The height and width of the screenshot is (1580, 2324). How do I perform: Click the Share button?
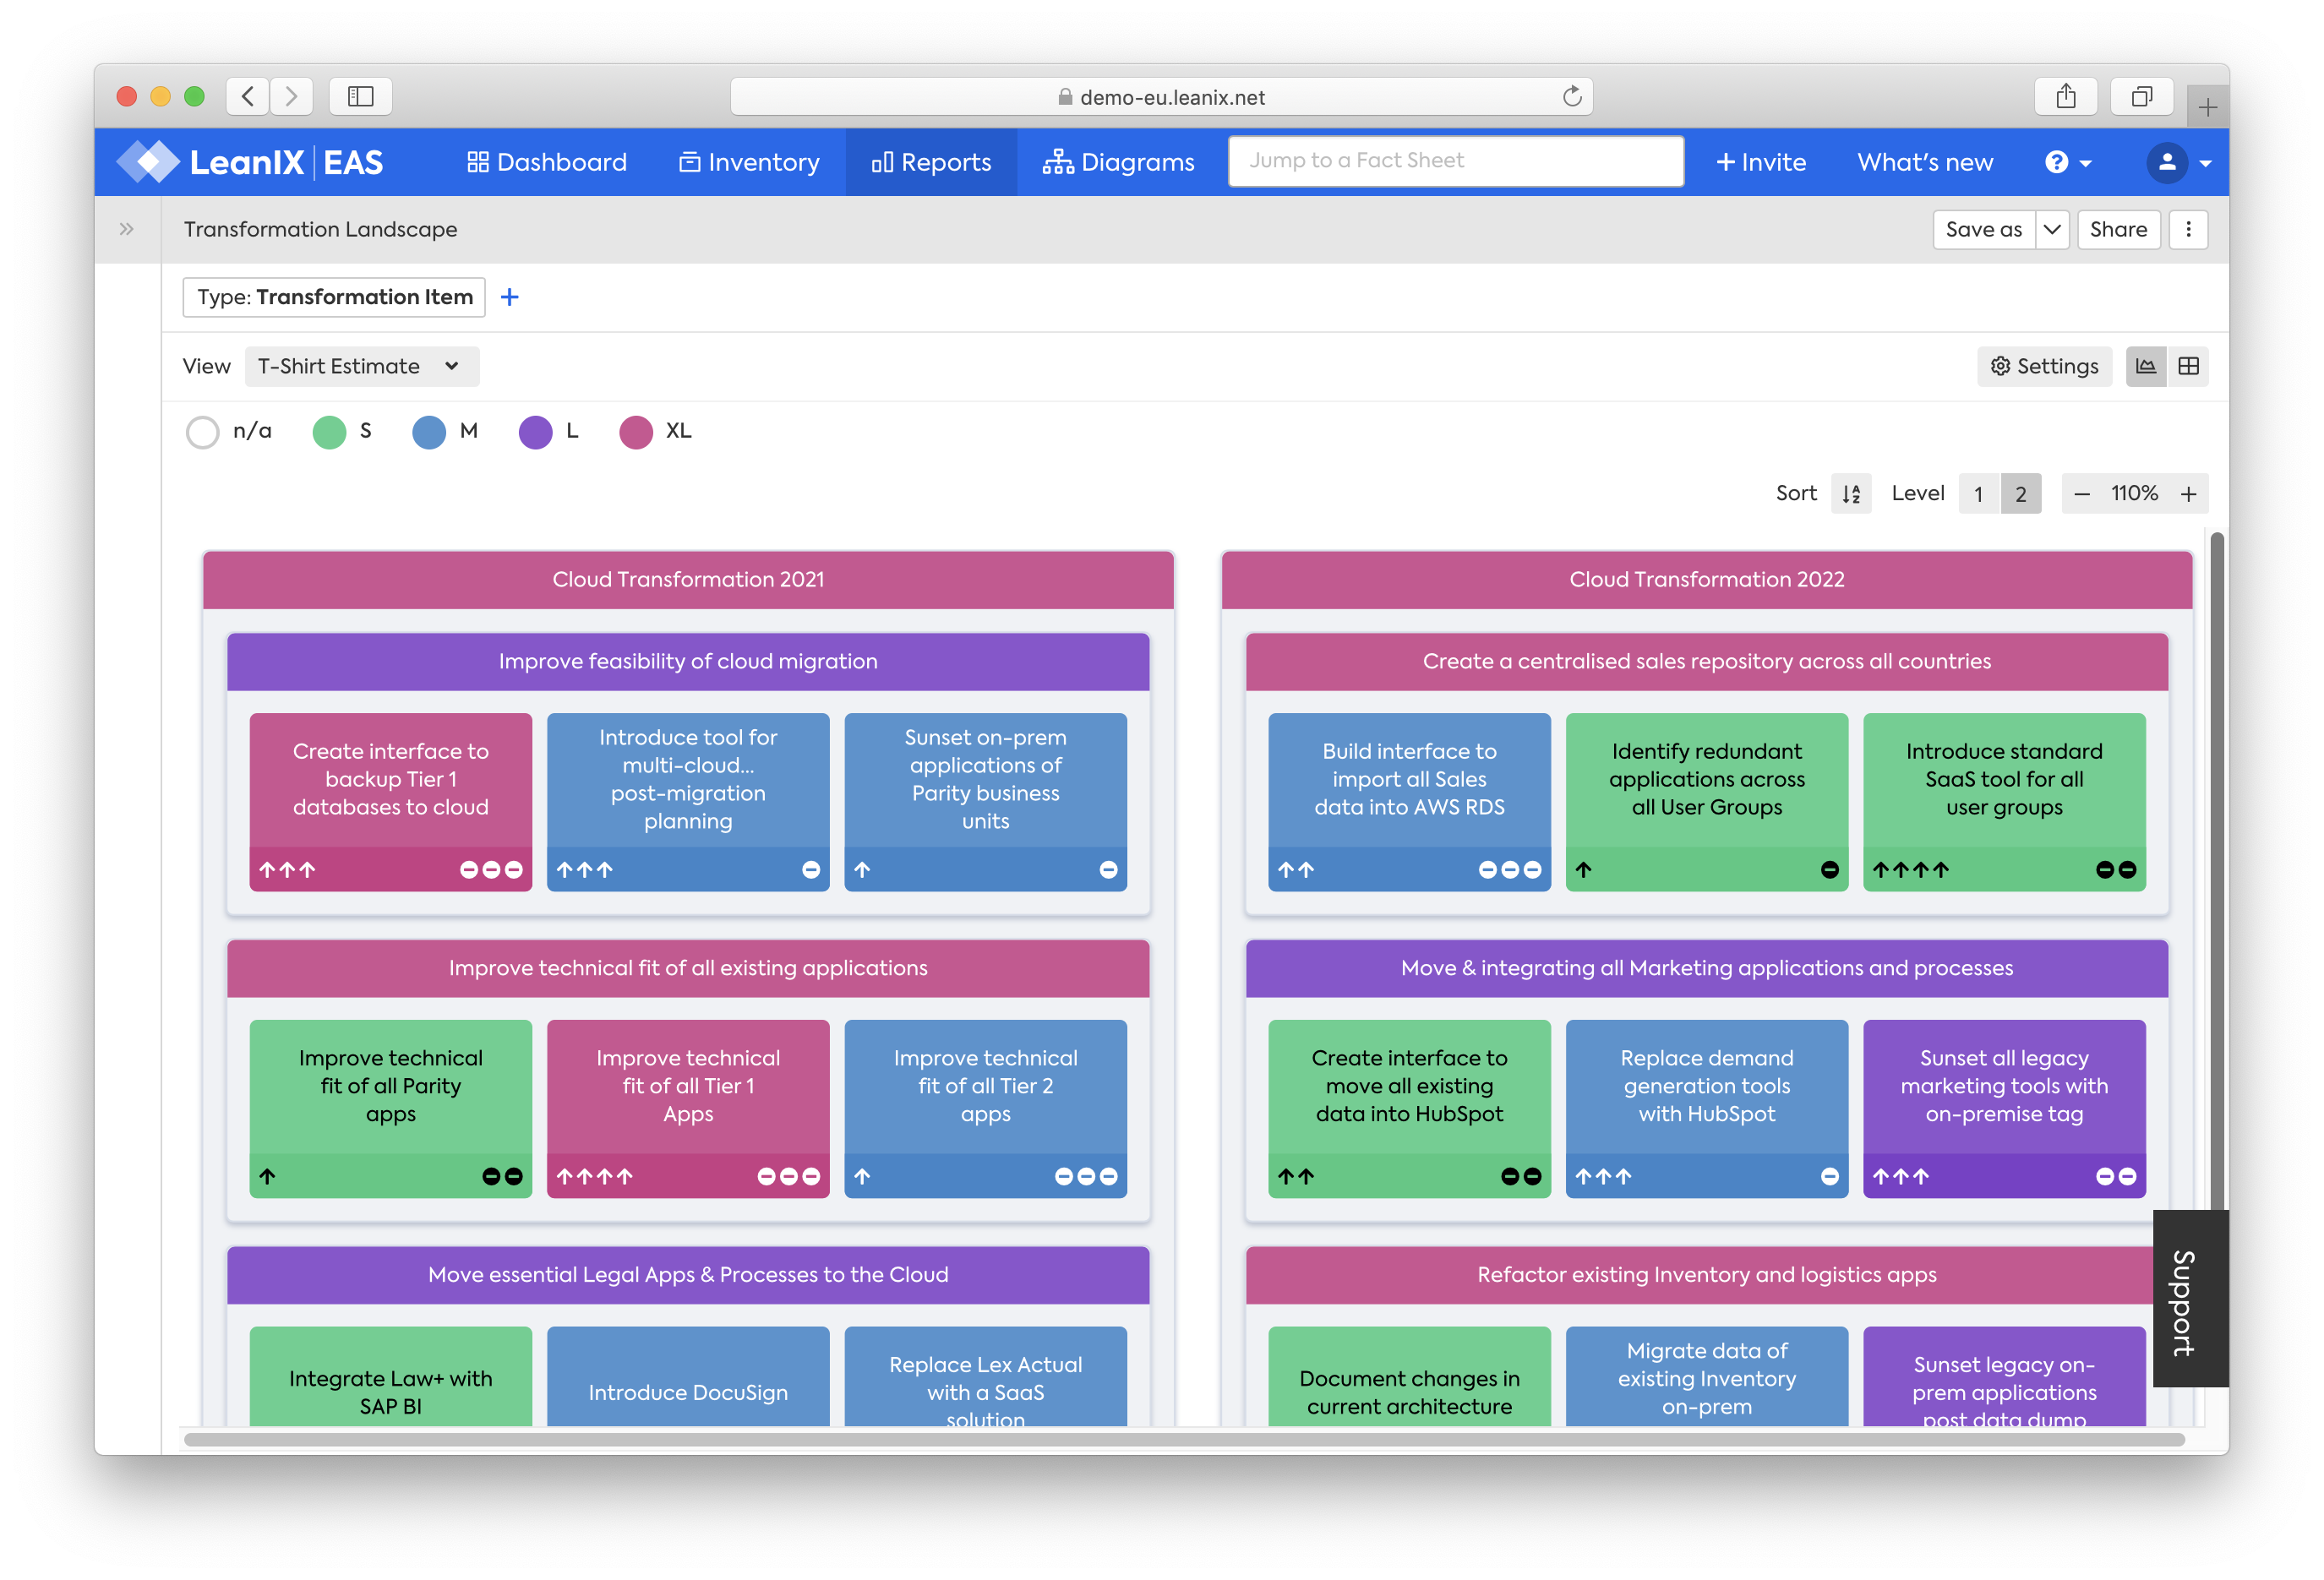coord(2118,229)
